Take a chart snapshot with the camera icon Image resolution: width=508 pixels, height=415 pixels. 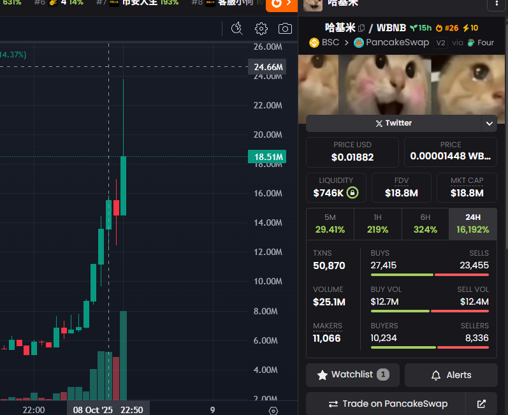click(x=285, y=29)
